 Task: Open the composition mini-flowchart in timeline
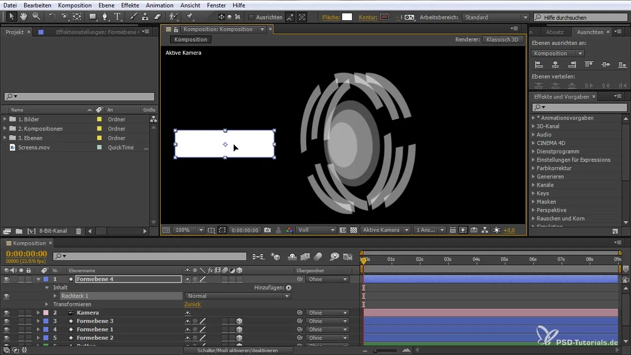coord(258,256)
